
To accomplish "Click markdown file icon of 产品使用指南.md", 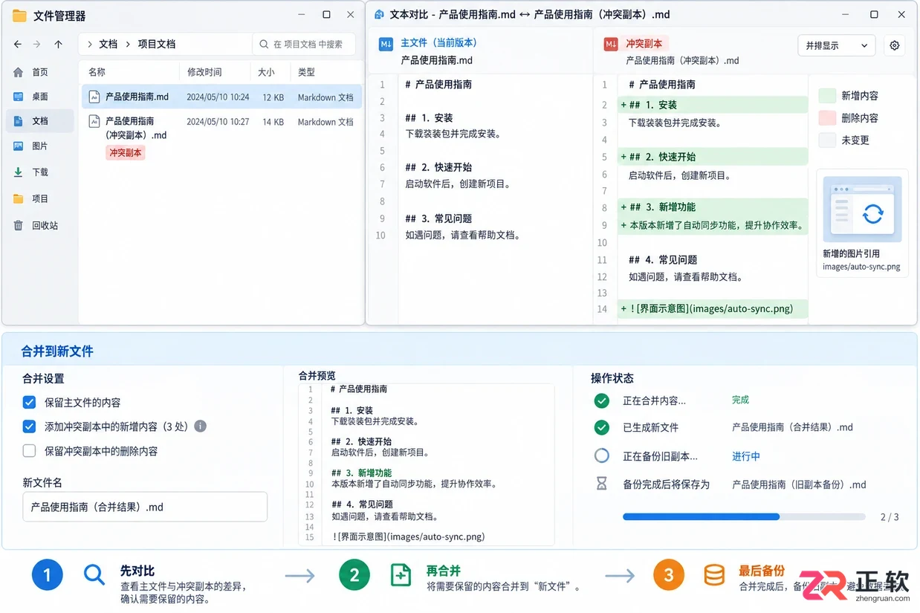I will tap(94, 97).
